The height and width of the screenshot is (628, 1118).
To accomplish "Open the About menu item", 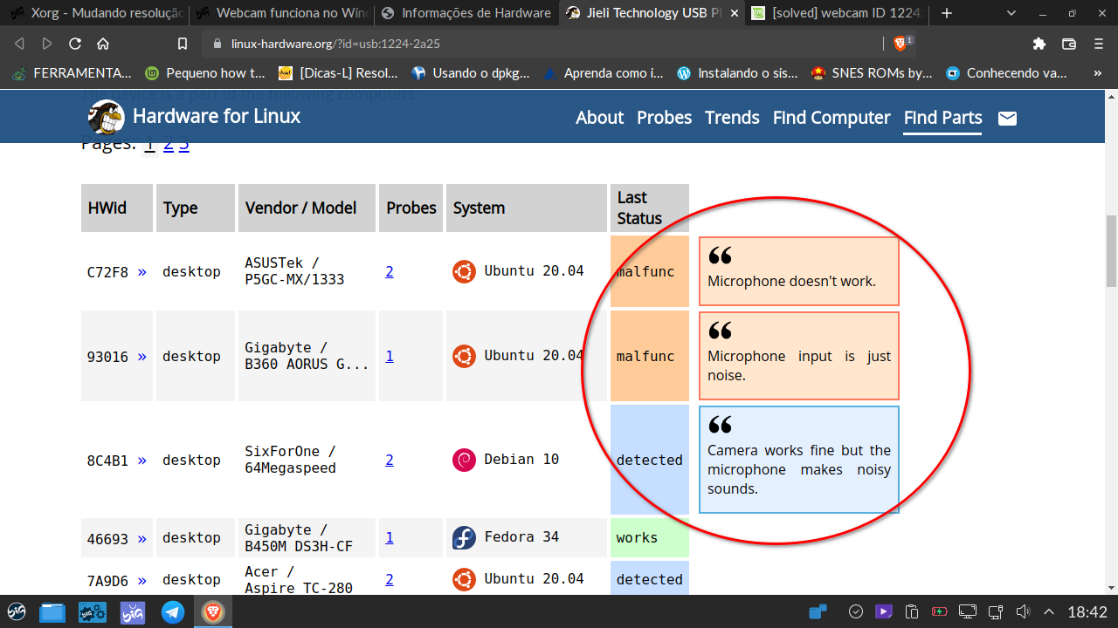I will (x=599, y=118).
